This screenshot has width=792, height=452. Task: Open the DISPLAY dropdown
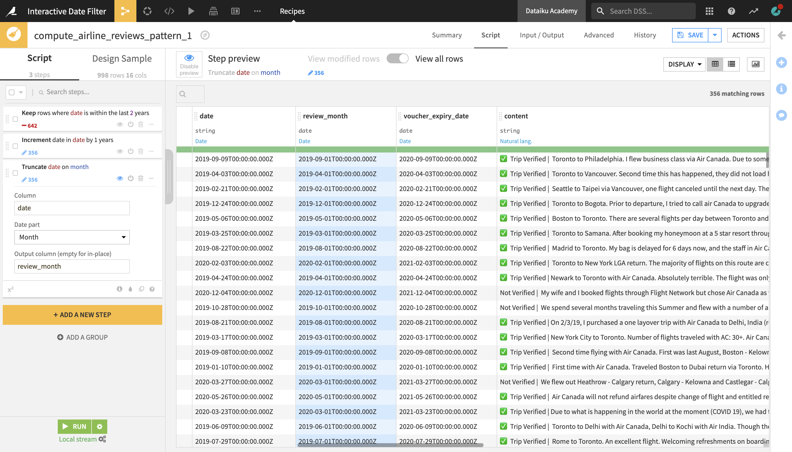tap(684, 64)
